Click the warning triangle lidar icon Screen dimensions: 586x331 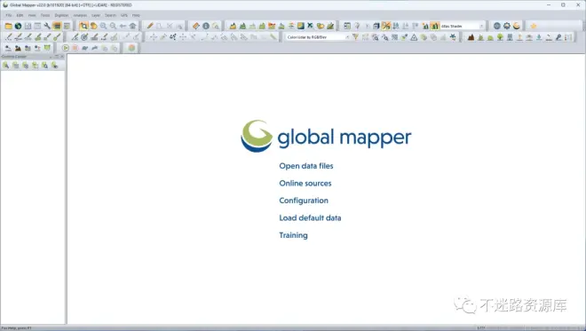[414, 37]
